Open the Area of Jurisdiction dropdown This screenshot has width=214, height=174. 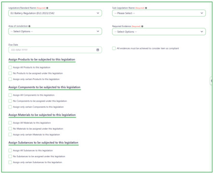(x=55, y=31)
